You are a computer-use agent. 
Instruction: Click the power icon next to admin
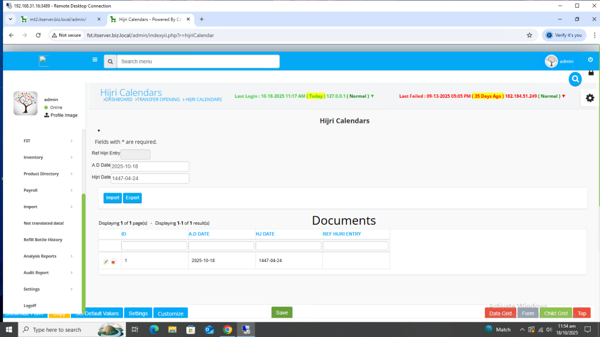point(590,60)
